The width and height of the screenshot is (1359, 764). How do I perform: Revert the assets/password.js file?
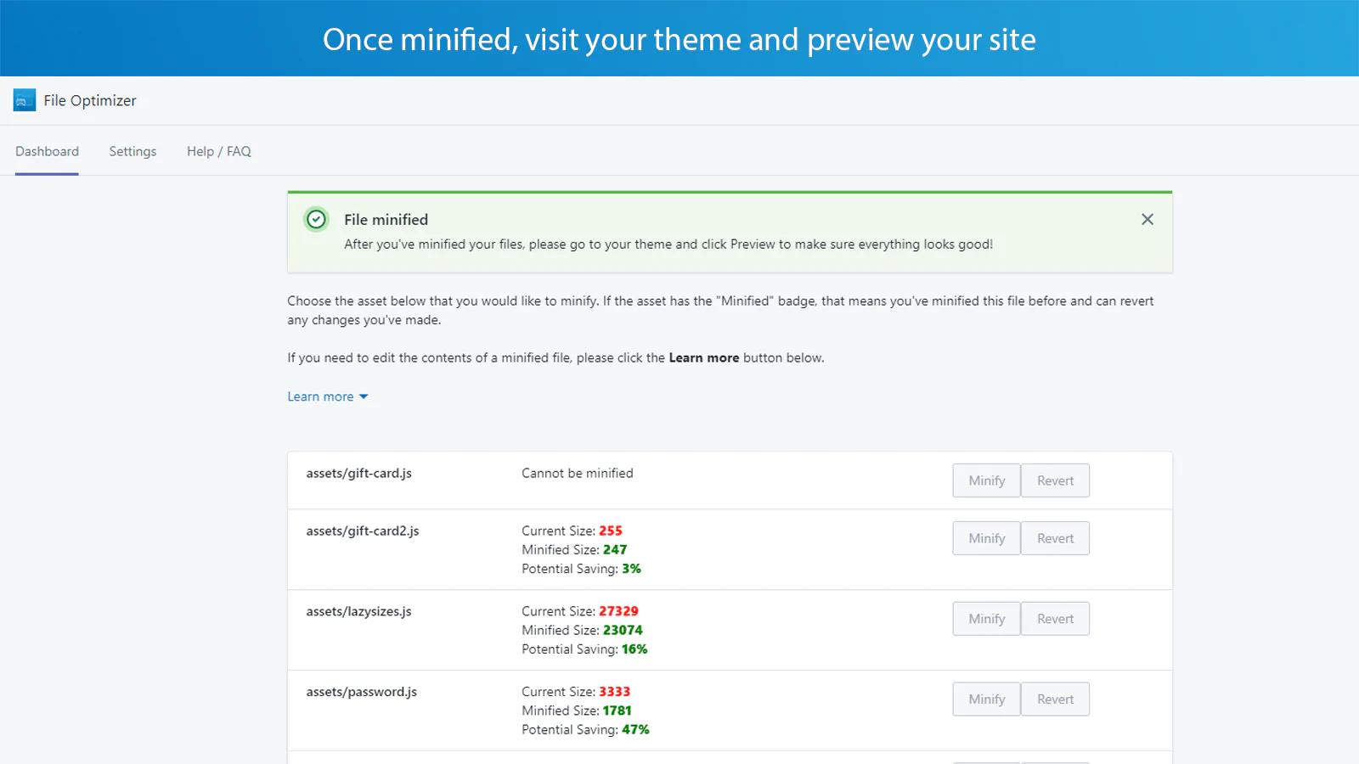click(1055, 699)
